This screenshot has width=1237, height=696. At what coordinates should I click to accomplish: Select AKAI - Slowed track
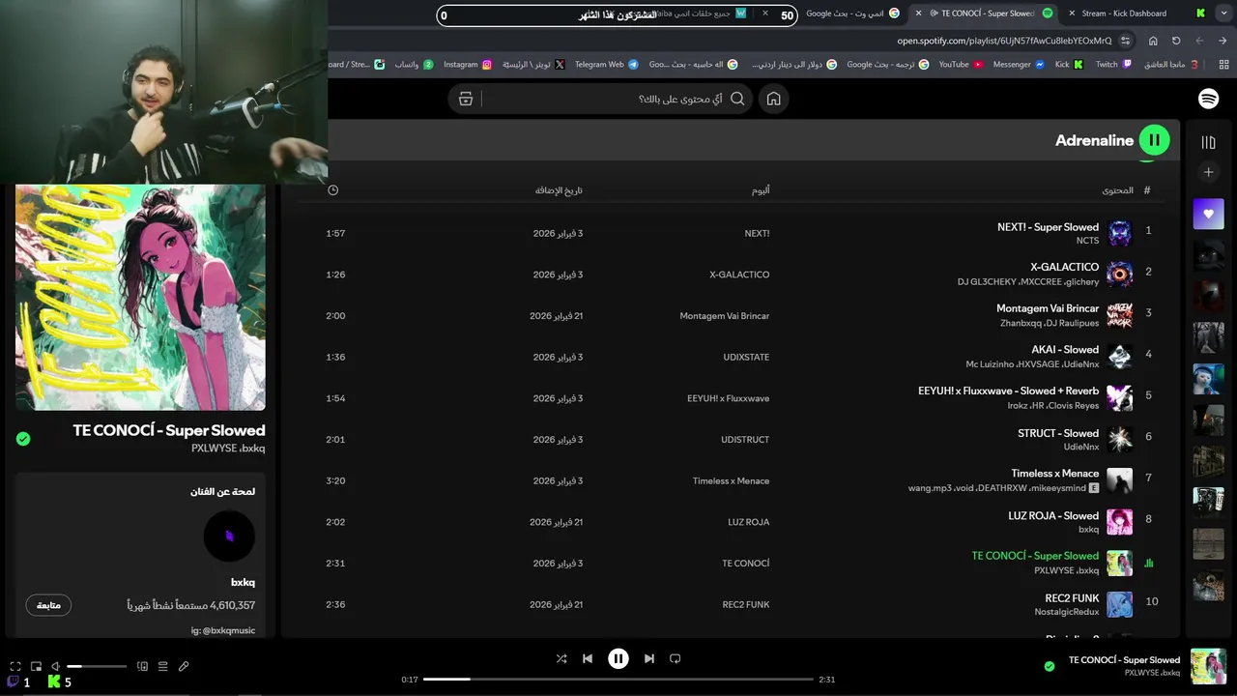(1065, 350)
